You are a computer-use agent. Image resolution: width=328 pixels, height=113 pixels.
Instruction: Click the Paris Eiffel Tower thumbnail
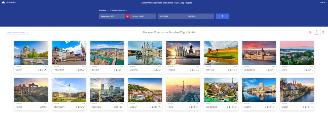coord(183,90)
